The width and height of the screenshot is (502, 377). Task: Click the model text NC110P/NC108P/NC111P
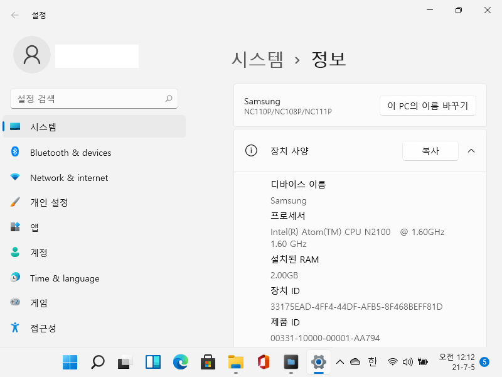[x=288, y=112]
